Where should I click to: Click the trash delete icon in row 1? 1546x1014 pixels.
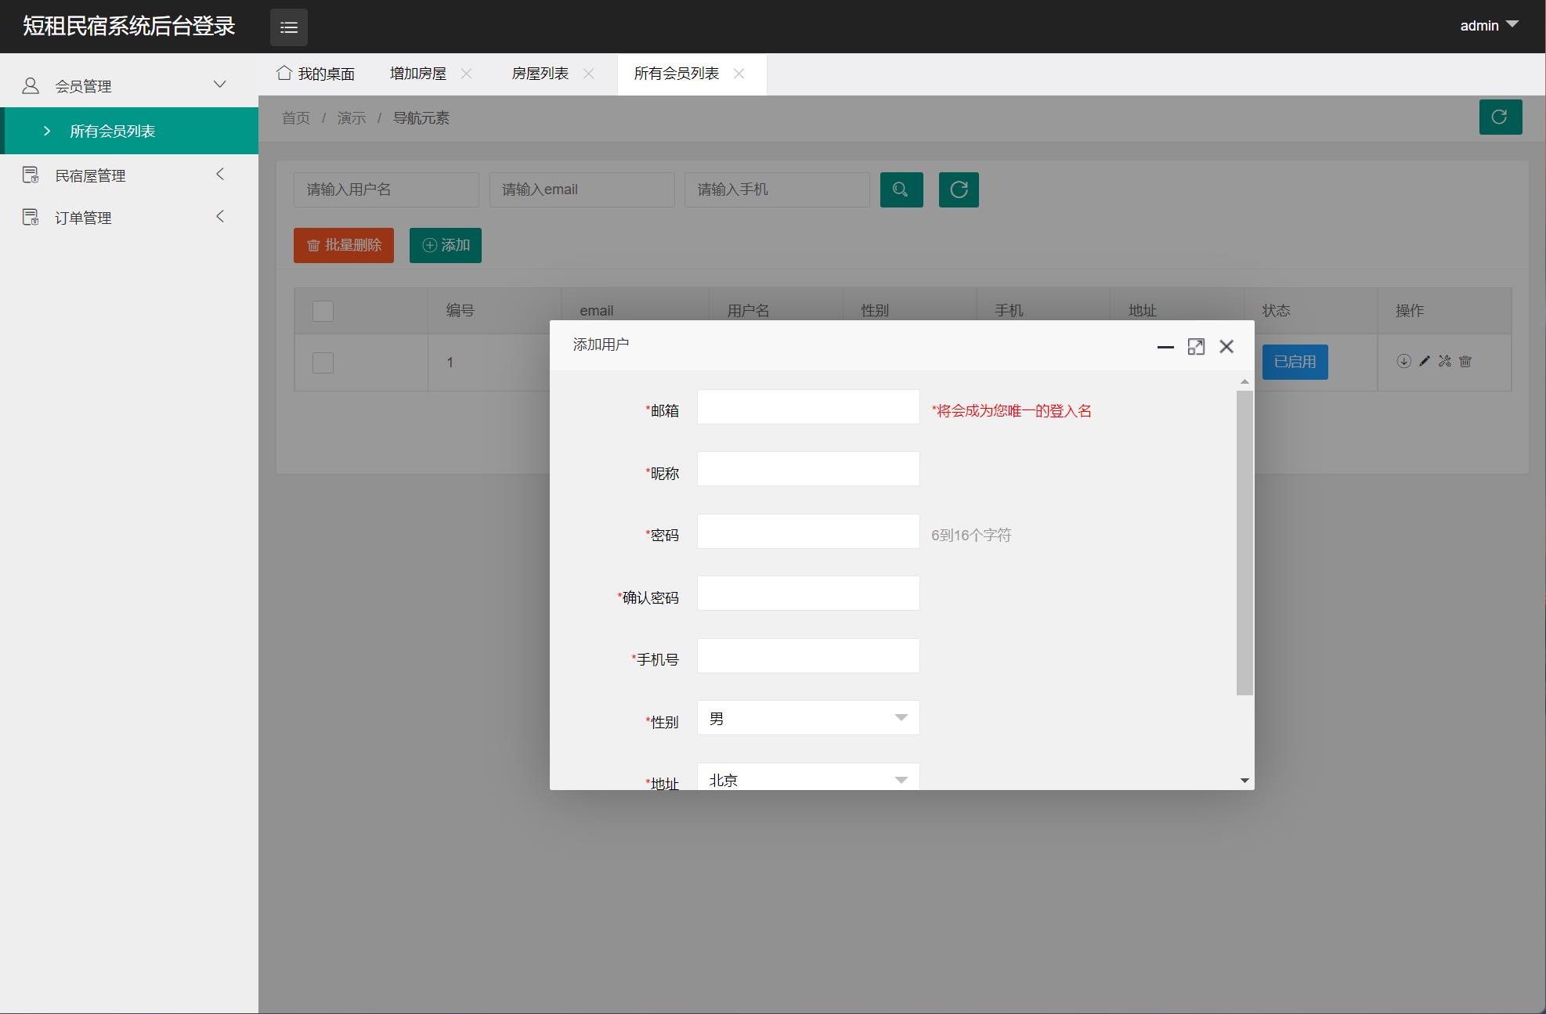coord(1465,361)
